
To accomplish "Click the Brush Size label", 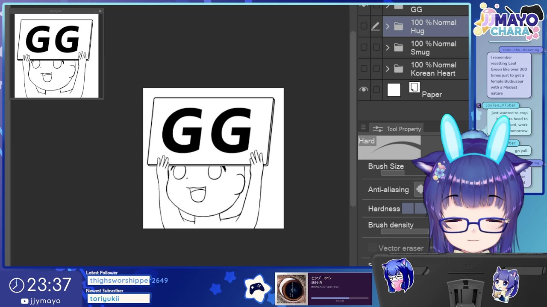I will (386, 166).
